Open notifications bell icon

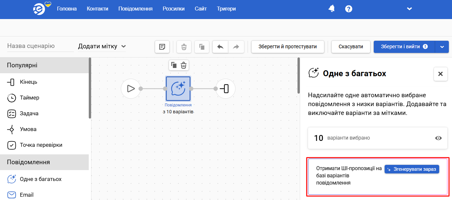[332, 9]
